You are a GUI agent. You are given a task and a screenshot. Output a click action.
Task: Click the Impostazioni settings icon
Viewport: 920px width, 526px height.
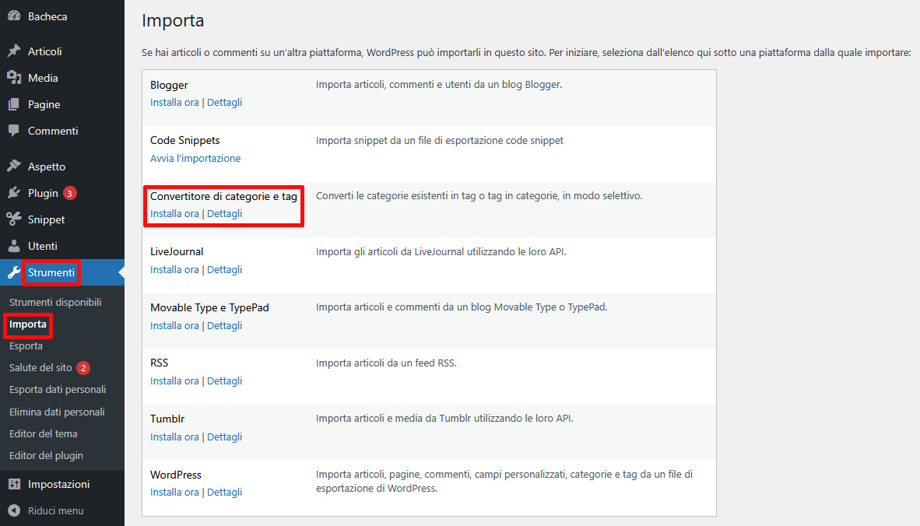click(14, 484)
